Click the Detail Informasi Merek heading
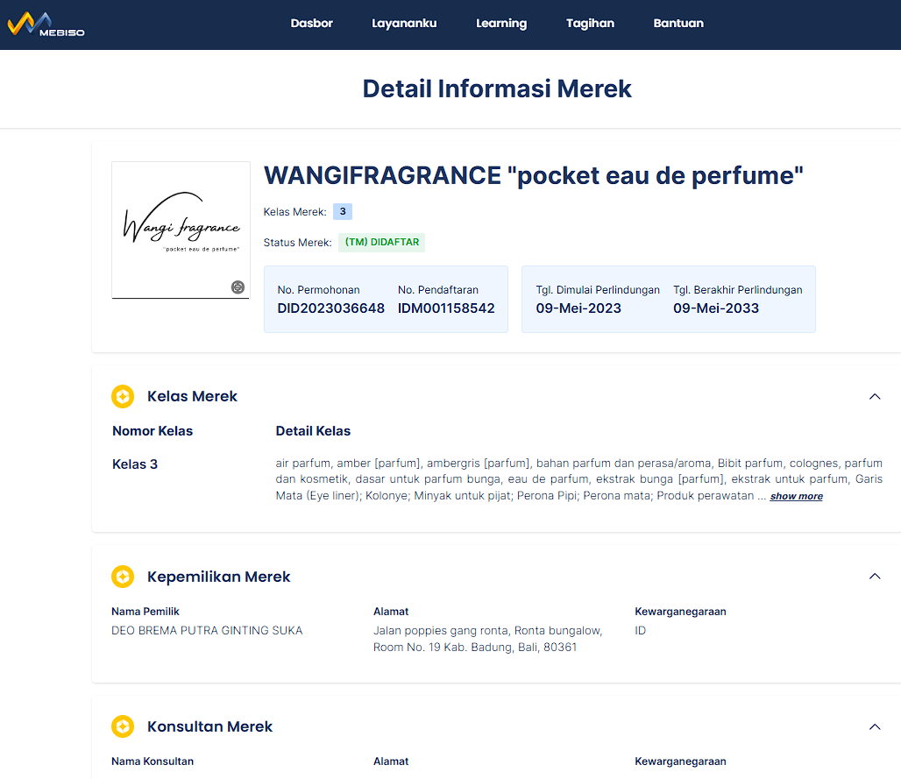 (496, 89)
